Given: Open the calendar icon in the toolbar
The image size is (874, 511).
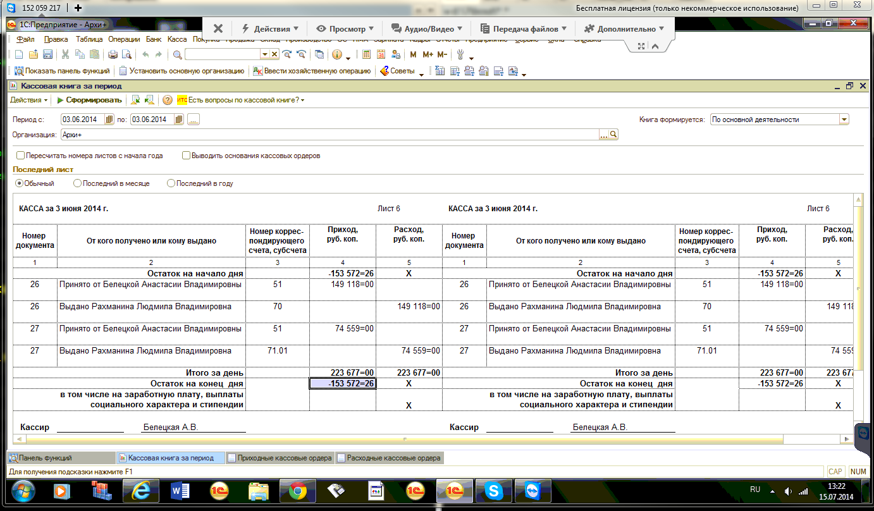Looking at the screenshot, I should pyautogui.click(x=381, y=54).
